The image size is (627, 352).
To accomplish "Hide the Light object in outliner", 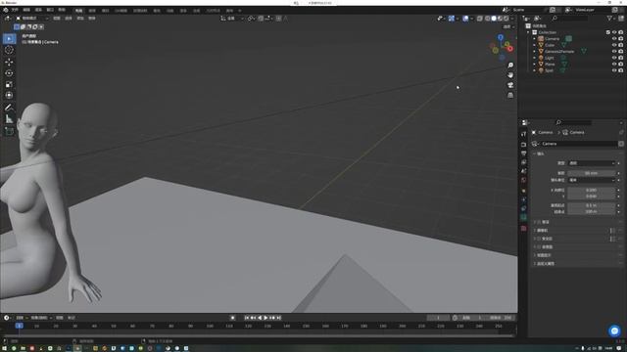I will point(614,58).
